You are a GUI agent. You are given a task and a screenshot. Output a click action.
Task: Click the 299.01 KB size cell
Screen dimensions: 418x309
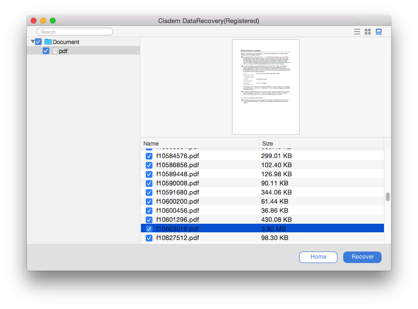pos(277,156)
